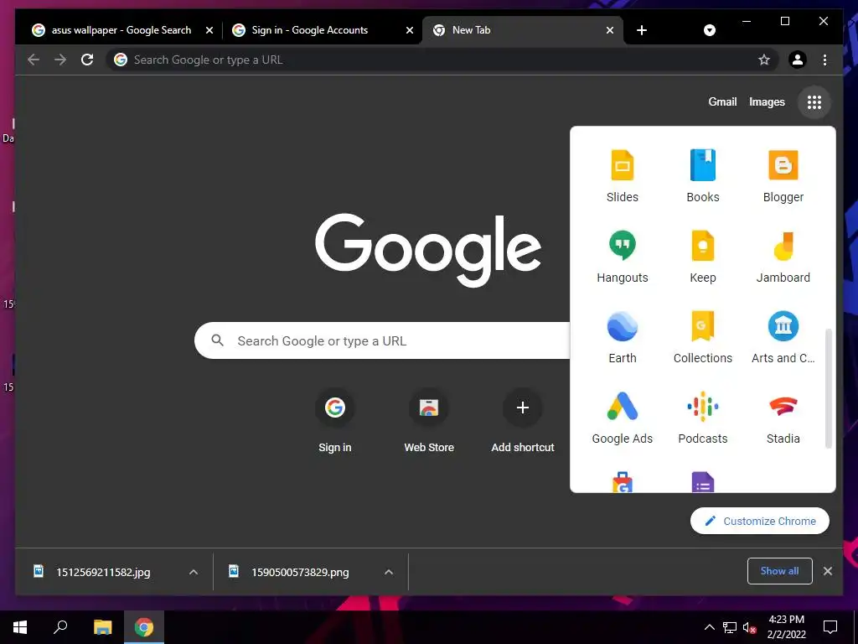This screenshot has height=644, width=858.
Task: Switch to asus wallpaper Google Search tab
Action: [119, 30]
